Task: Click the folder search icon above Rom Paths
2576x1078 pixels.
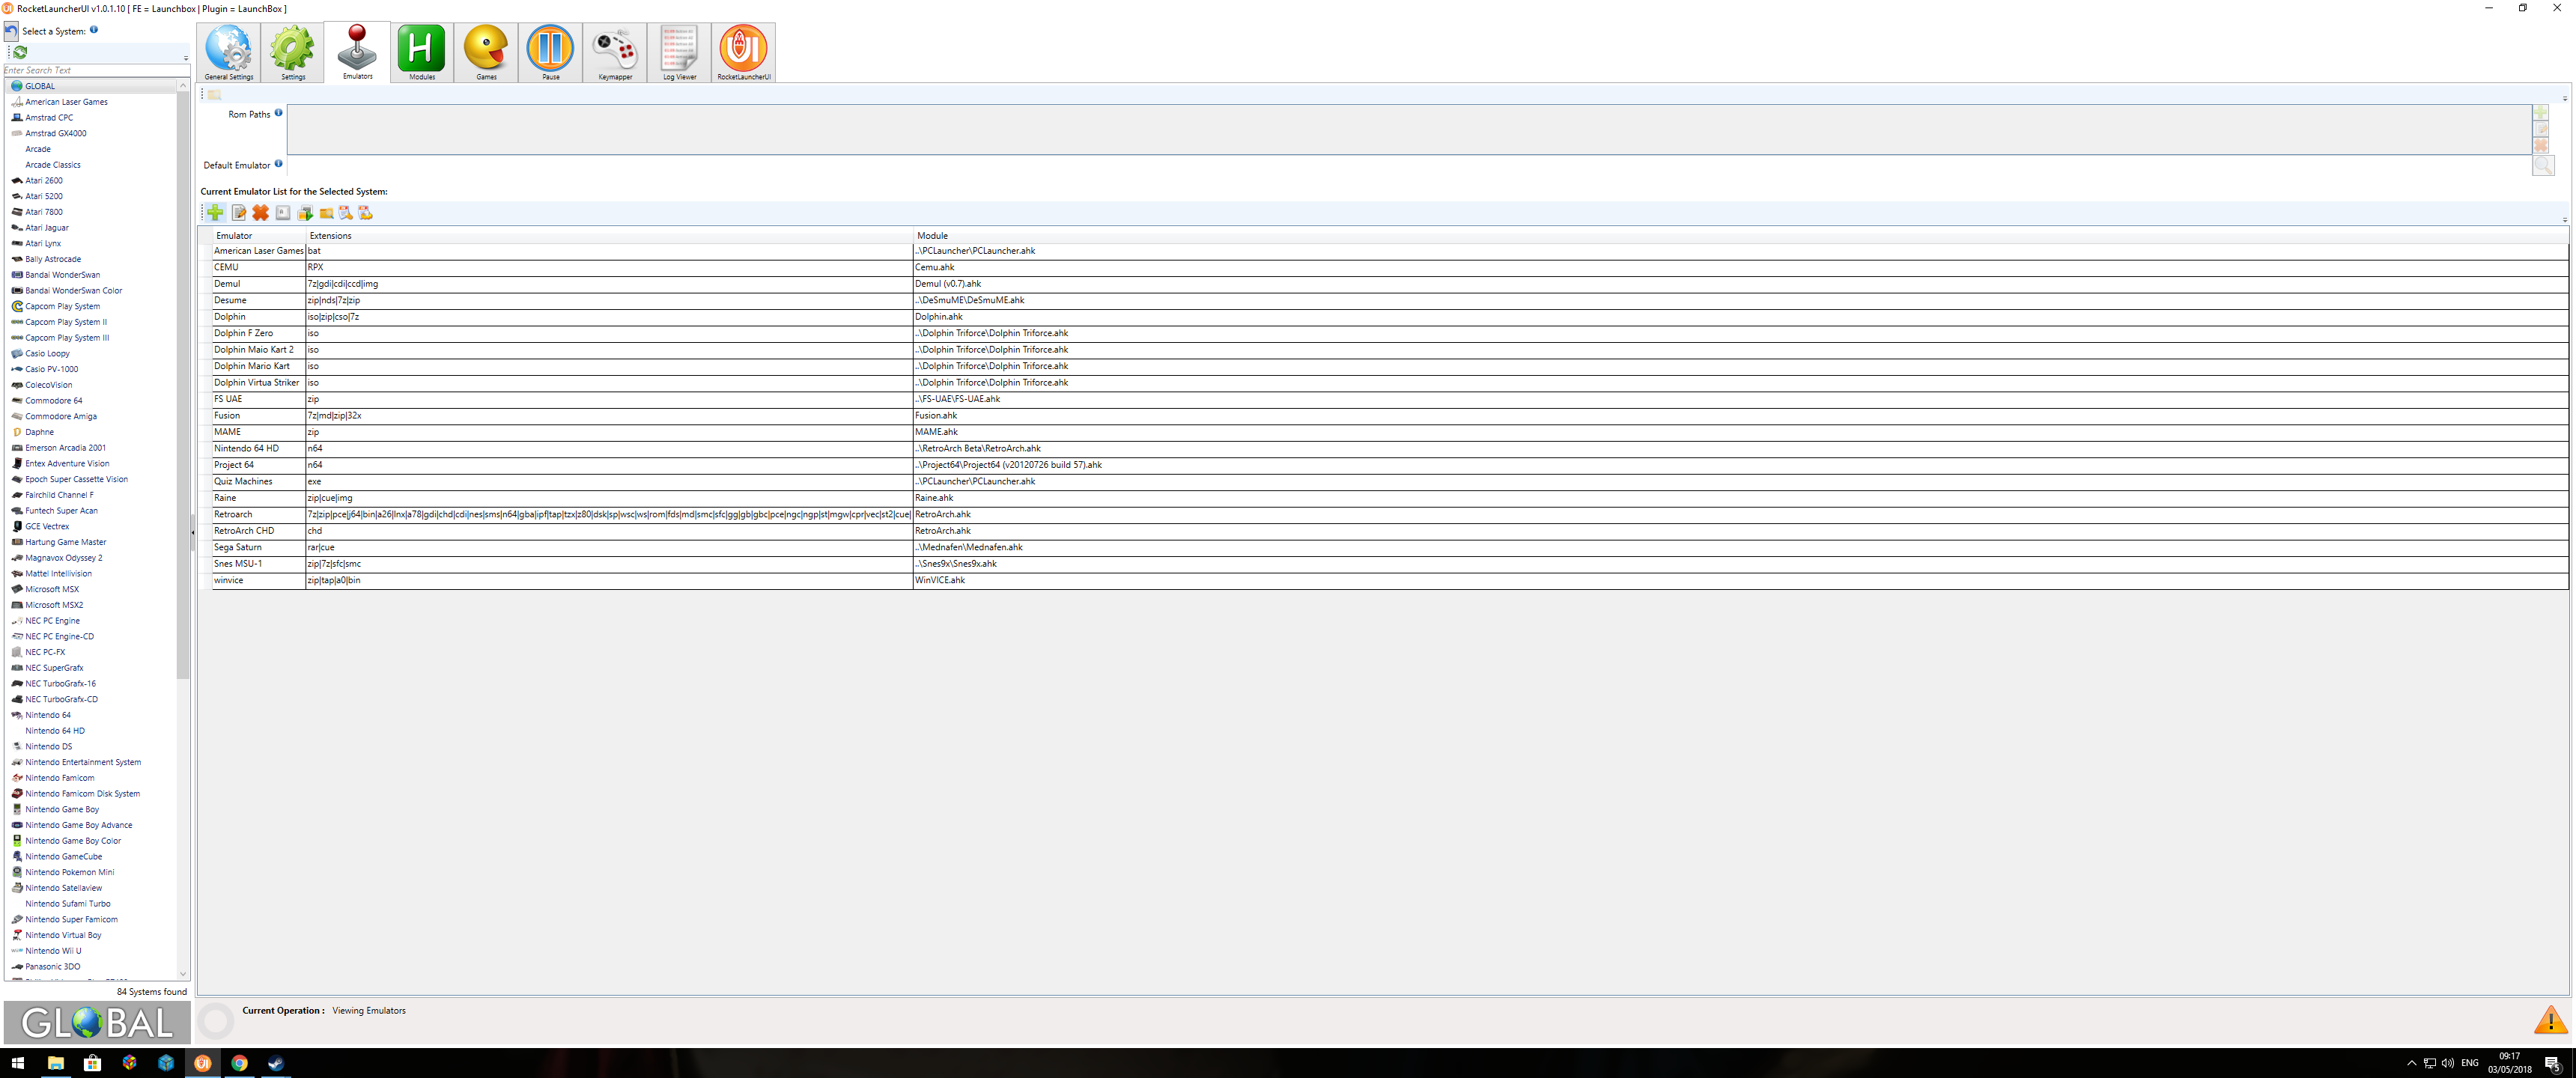Action: click(x=214, y=94)
